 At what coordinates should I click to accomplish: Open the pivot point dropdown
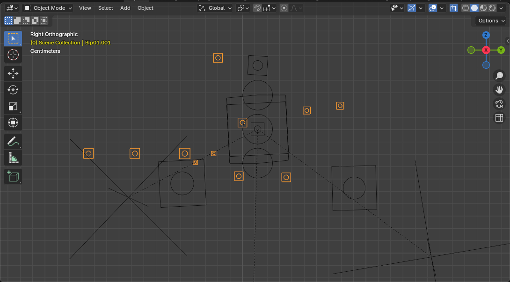coord(243,8)
